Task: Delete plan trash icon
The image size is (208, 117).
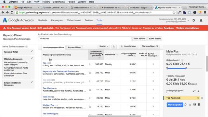Action: coord(199,105)
